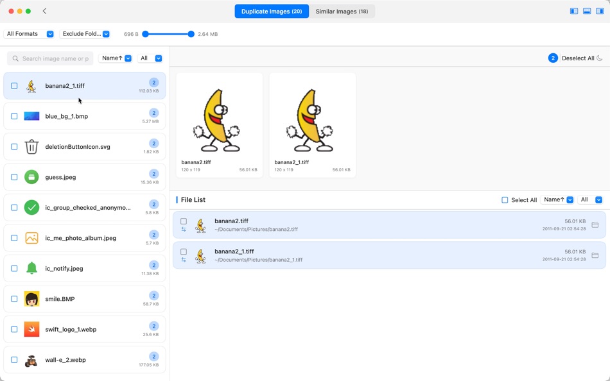This screenshot has width=610, height=381.
Task: Open the All Formats dropdown
Action: click(x=29, y=34)
